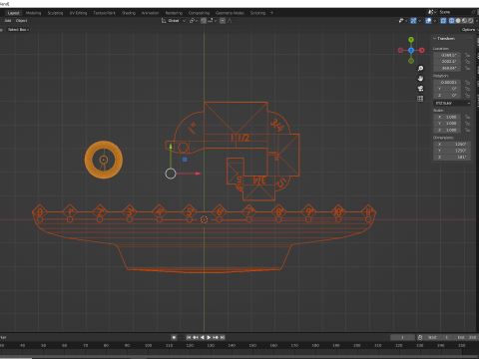The width and height of the screenshot is (479, 359).
Task: Jump to next keyframe
Action: (216, 337)
